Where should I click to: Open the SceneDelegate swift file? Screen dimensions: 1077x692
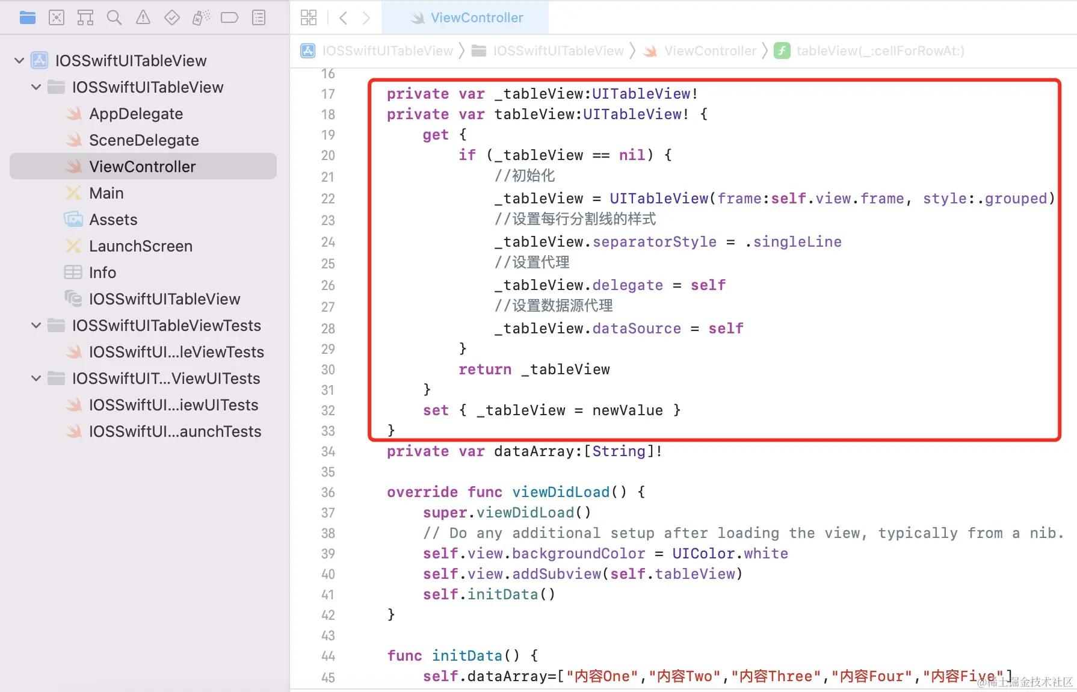pos(143,140)
